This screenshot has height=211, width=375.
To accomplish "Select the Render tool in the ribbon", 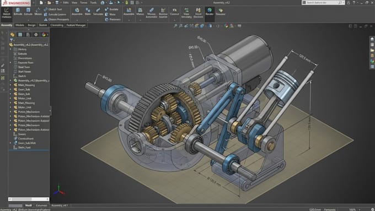I will click(209, 12).
